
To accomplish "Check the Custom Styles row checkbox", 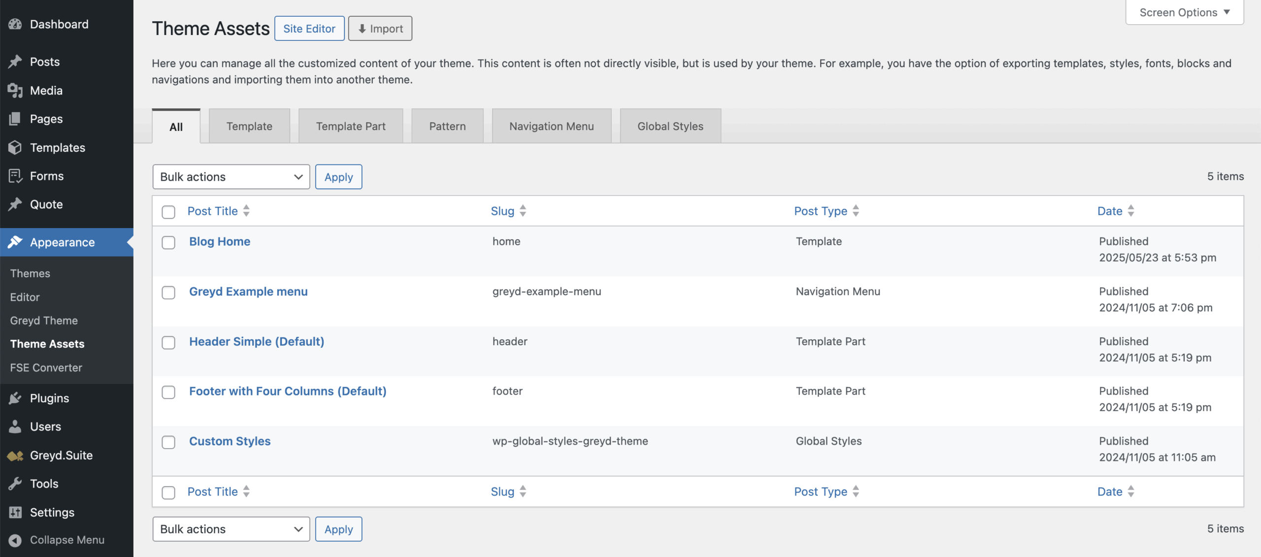I will (168, 442).
